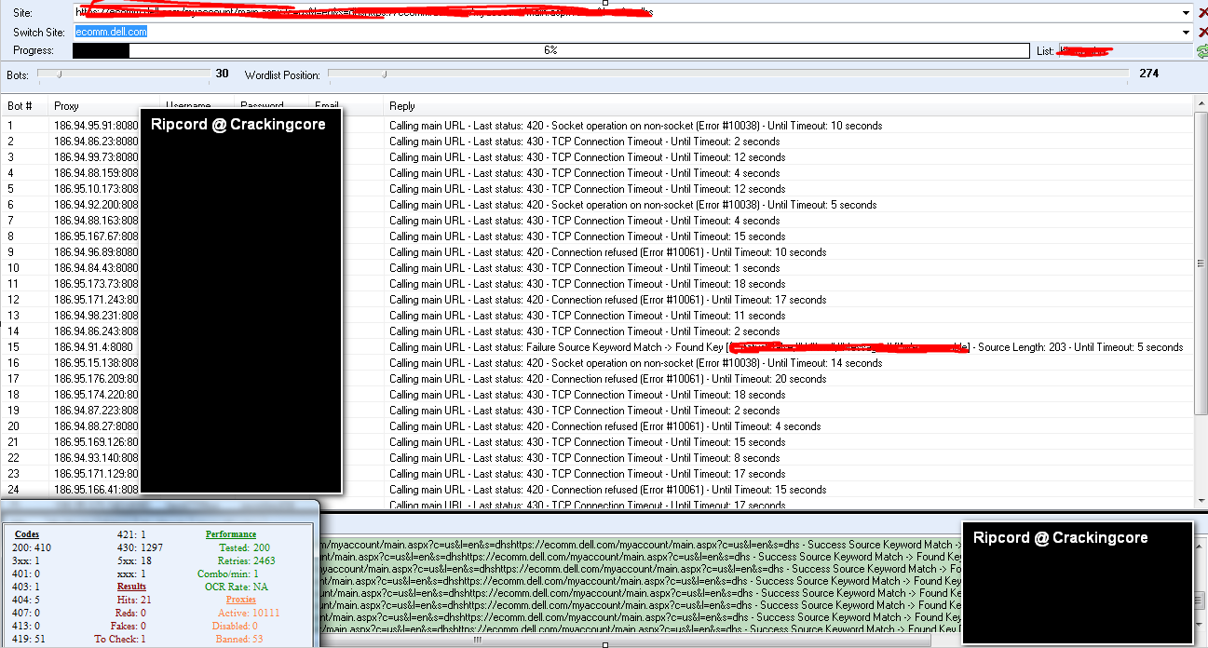Click bot 15 reply 'Failure Source Keyword Match'
The width and height of the screenshot is (1208, 648).
click(786, 347)
